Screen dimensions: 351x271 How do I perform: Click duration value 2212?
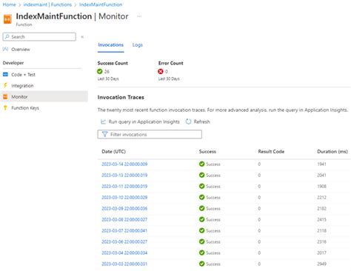click(x=321, y=198)
